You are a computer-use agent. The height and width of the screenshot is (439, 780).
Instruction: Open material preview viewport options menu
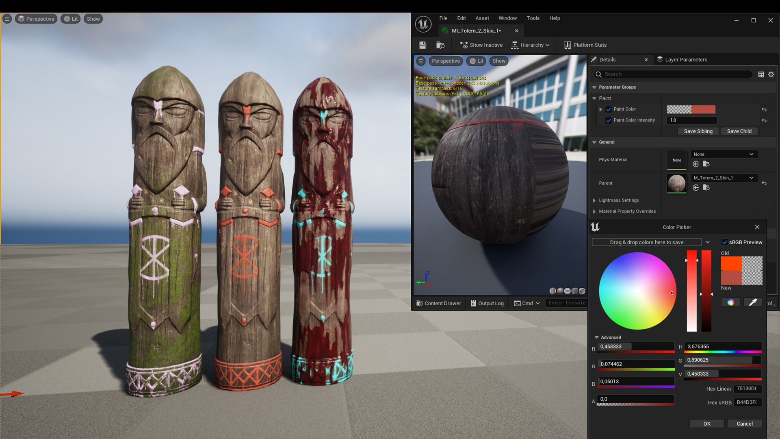coord(421,61)
